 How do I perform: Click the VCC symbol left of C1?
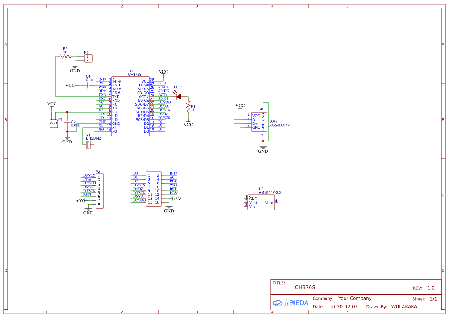point(70,85)
